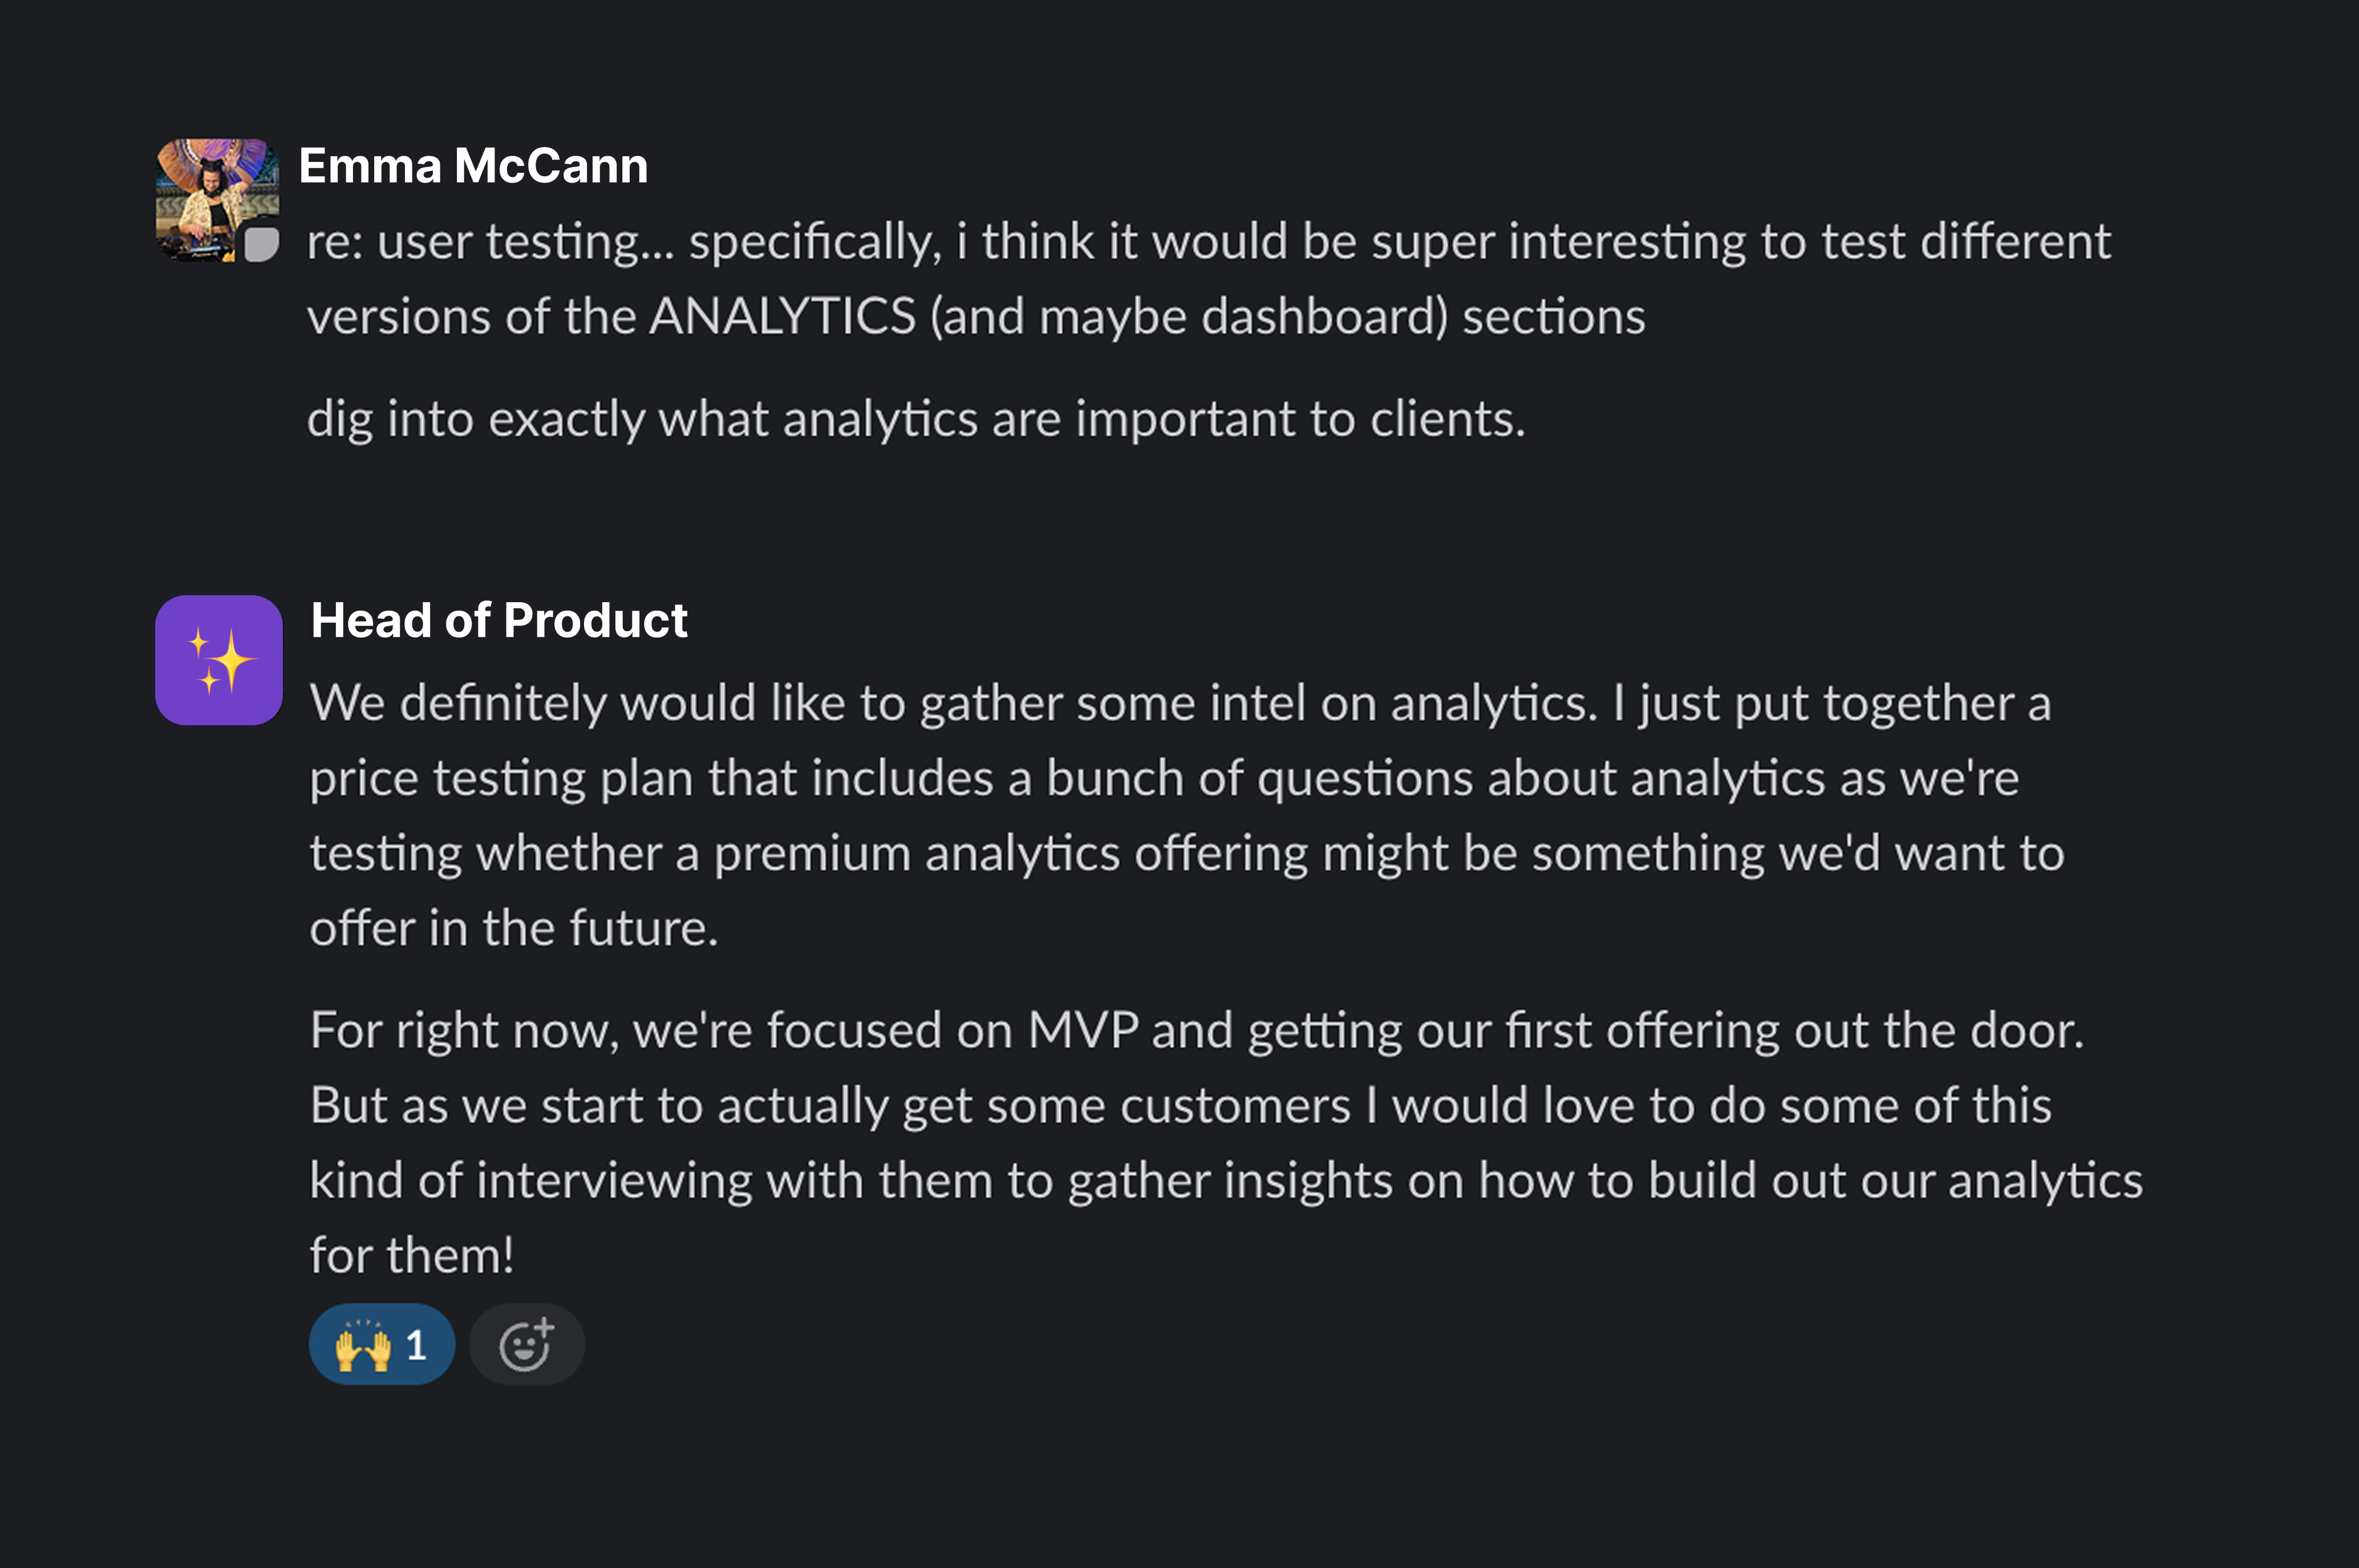Click the word MVP in the reply
The width and height of the screenshot is (2359, 1568).
pyautogui.click(x=1082, y=1031)
